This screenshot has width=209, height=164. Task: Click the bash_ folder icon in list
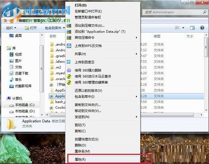(x=52, y=102)
